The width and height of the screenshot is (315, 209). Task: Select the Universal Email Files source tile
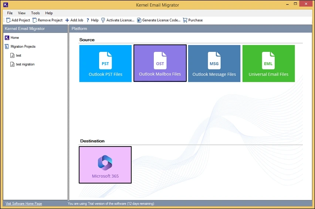[x=268, y=64]
